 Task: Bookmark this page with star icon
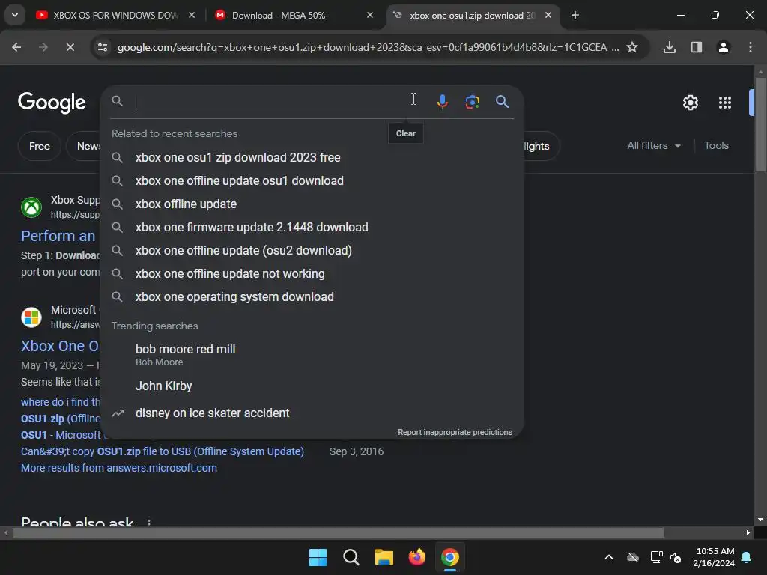(x=632, y=47)
